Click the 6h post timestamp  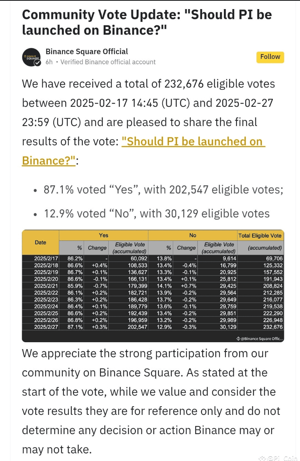click(49, 62)
